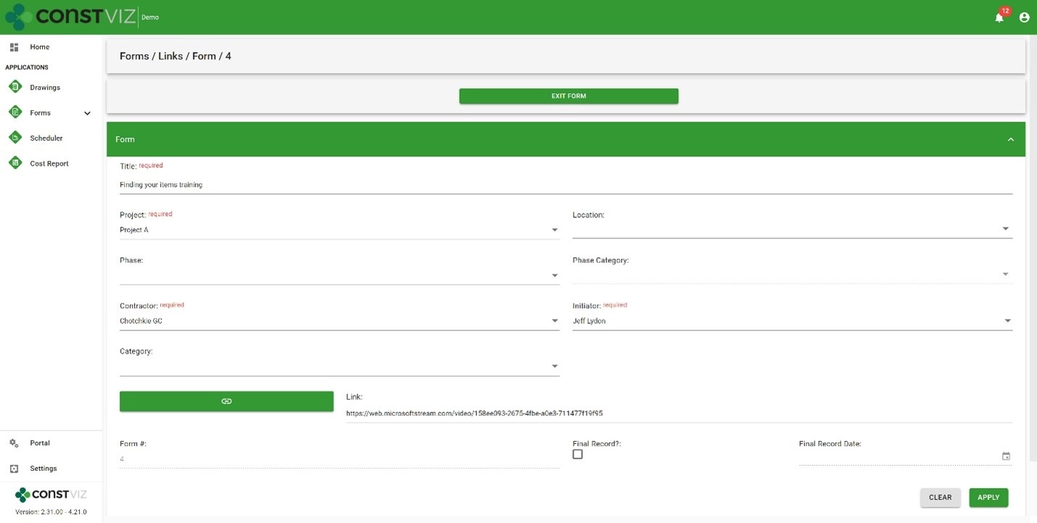The height and width of the screenshot is (523, 1037).
Task: Click the Portal gears icon
Action: tap(14, 443)
